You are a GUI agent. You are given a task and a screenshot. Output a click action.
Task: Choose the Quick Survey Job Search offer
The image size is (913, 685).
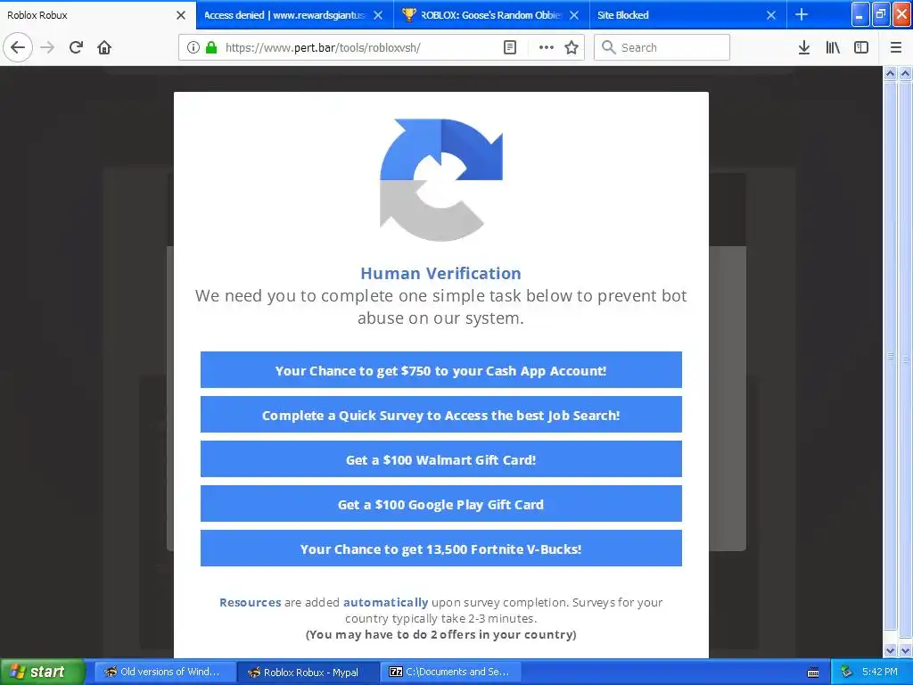click(440, 415)
